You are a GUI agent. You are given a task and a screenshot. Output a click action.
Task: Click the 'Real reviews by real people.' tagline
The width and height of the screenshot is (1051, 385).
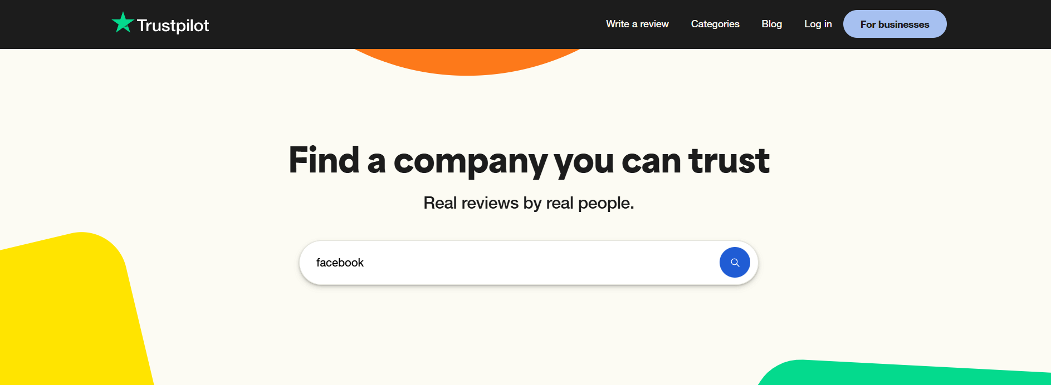coord(529,203)
